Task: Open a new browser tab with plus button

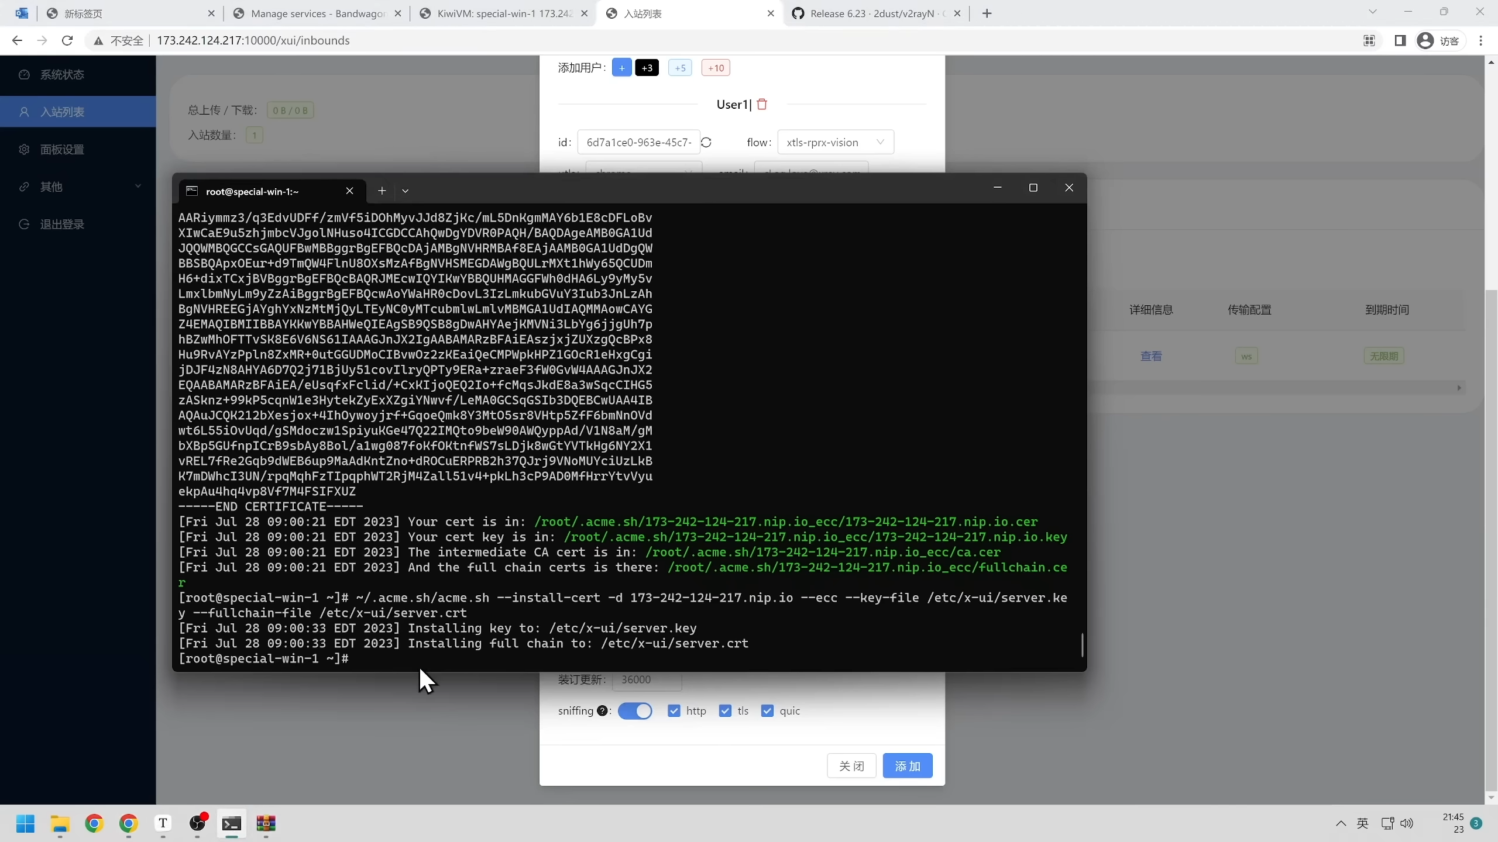Action: click(987, 13)
